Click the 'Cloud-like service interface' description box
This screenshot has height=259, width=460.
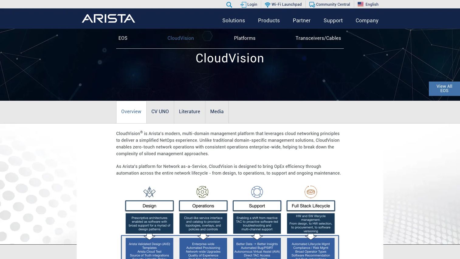[203, 224]
